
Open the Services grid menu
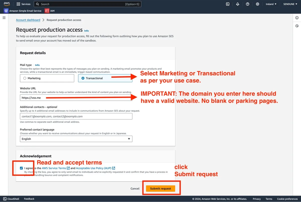23,4
